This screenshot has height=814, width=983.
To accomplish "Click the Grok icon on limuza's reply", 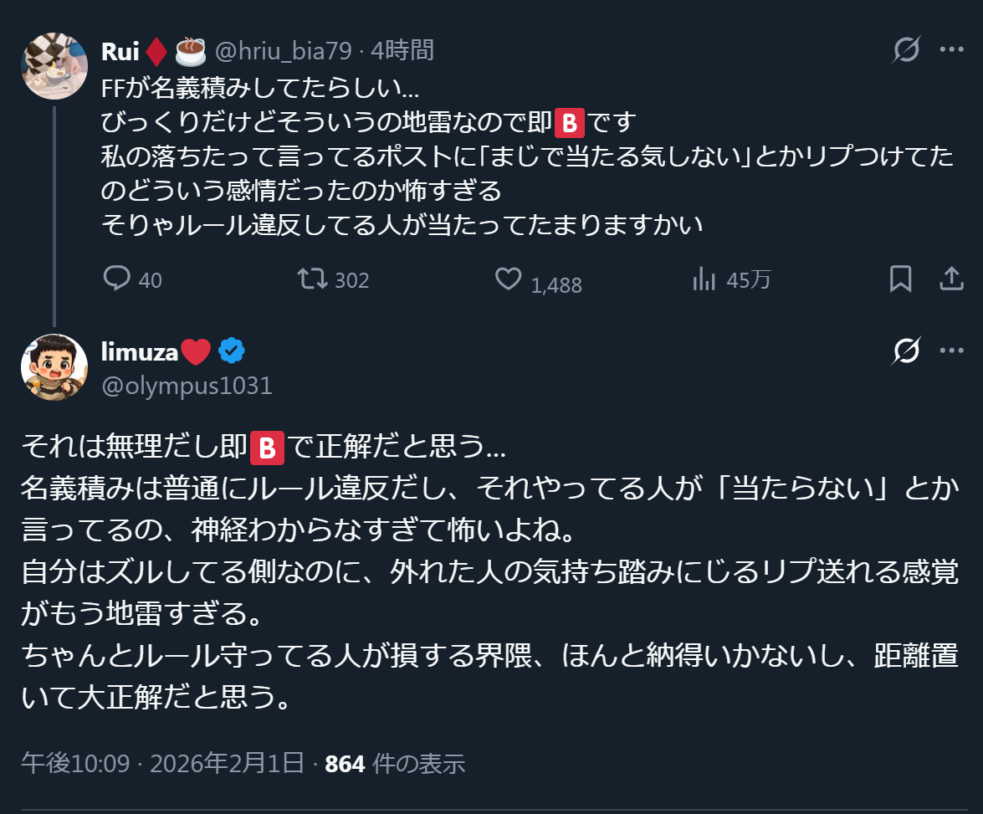I will [906, 351].
